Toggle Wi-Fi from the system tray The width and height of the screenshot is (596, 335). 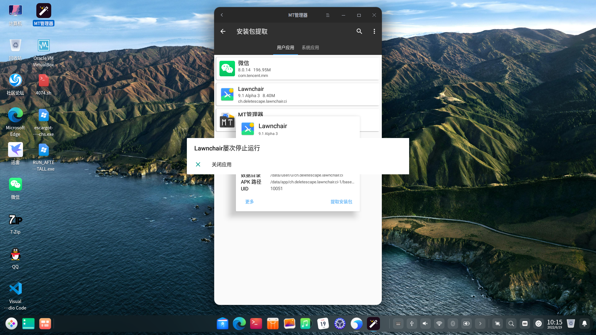tap(439, 323)
